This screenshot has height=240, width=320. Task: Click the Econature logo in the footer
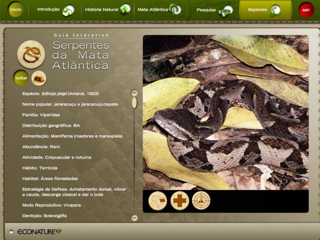pos(39,232)
